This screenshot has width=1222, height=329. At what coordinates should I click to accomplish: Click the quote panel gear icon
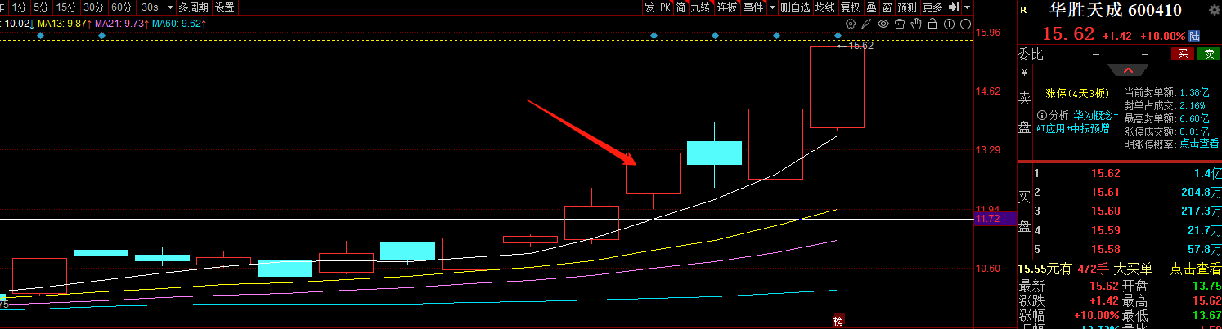coord(1214,10)
